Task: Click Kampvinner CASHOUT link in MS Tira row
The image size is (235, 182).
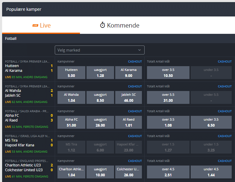Action: (135, 136)
